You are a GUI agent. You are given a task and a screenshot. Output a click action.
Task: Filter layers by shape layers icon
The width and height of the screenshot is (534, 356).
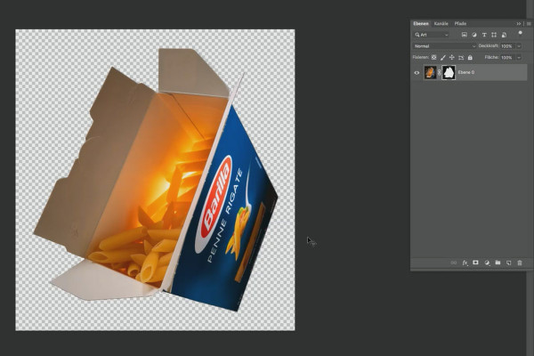pos(494,35)
